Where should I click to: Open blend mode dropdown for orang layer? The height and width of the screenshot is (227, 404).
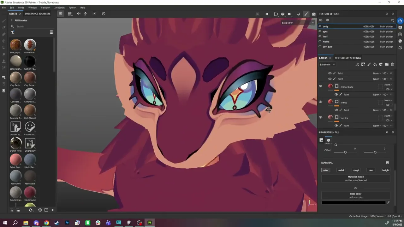click(x=389, y=100)
